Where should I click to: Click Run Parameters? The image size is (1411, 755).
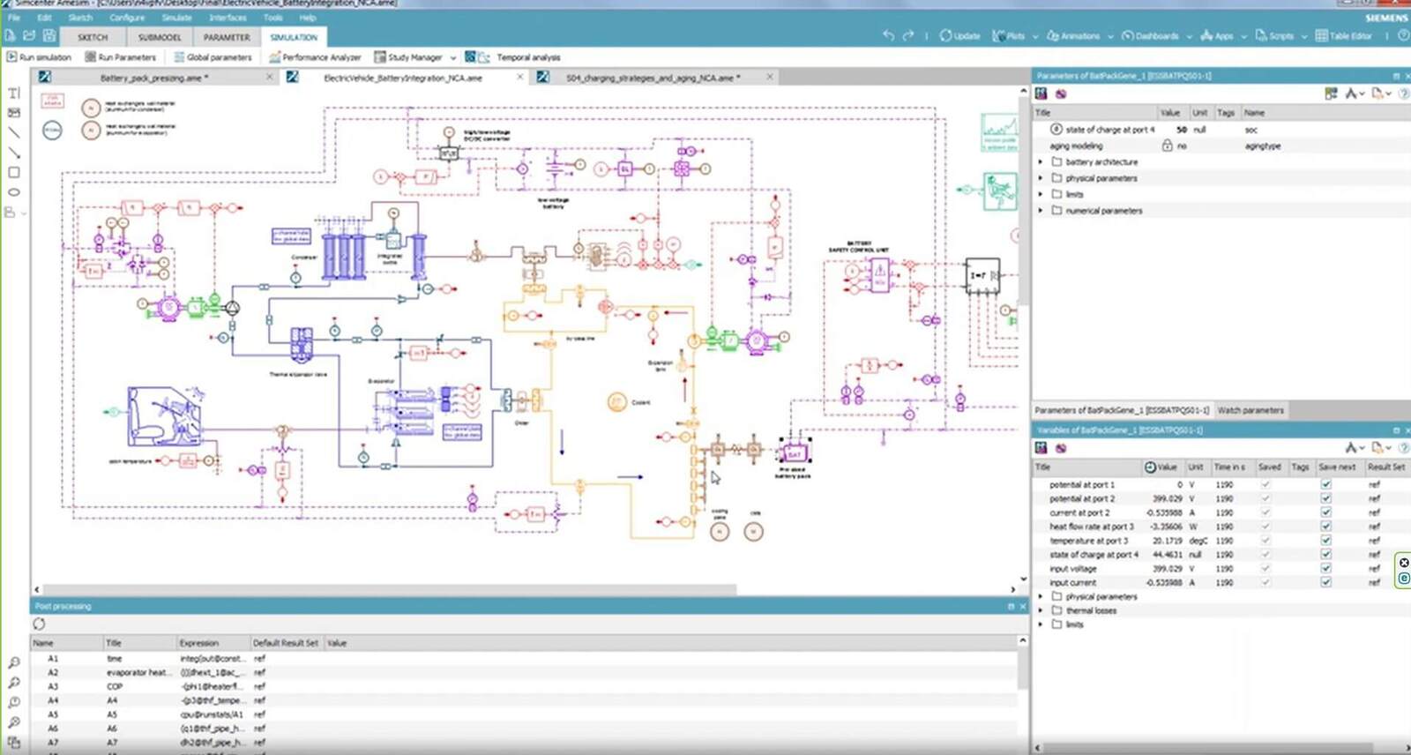(120, 57)
